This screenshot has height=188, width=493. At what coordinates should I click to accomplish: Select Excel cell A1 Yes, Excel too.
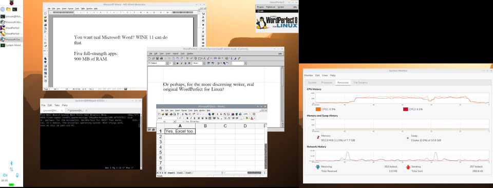(180, 131)
